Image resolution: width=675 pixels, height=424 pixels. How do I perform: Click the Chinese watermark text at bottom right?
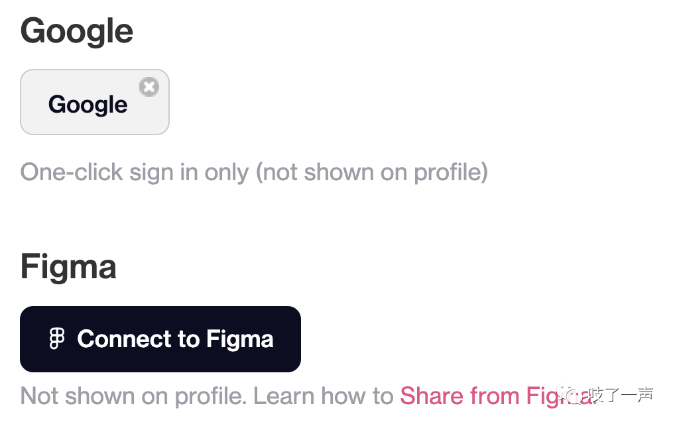point(622,396)
